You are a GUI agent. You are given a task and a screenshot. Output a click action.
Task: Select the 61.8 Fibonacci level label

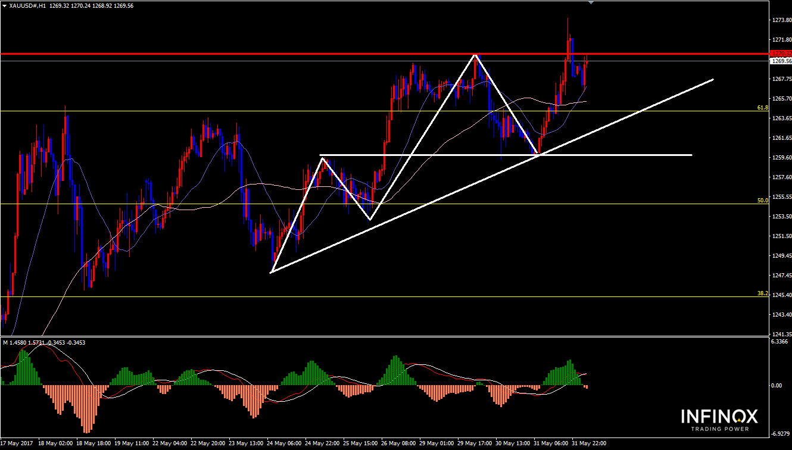coord(762,108)
